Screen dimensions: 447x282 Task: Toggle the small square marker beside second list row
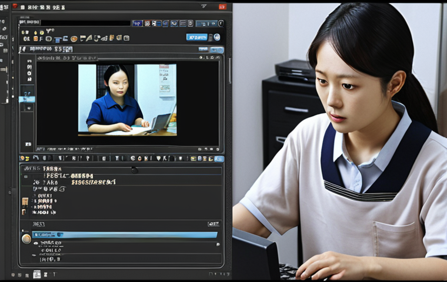pyautogui.click(x=26, y=177)
